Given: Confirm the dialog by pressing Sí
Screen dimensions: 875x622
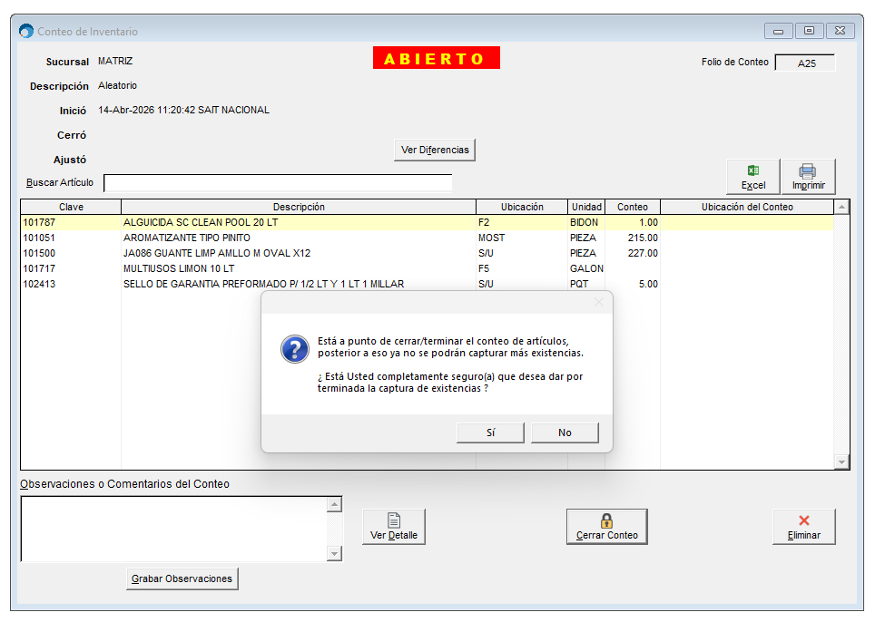Looking at the screenshot, I should (490, 432).
